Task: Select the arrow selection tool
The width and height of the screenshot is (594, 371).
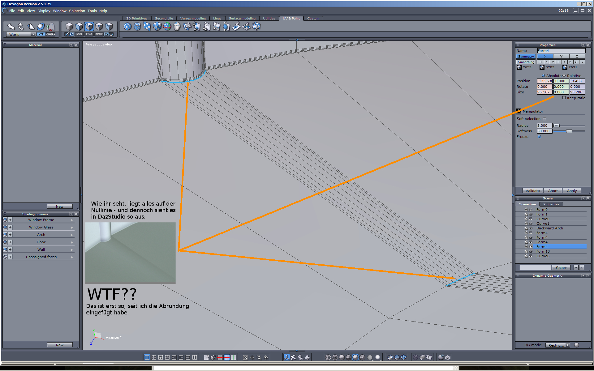Action: [11, 27]
